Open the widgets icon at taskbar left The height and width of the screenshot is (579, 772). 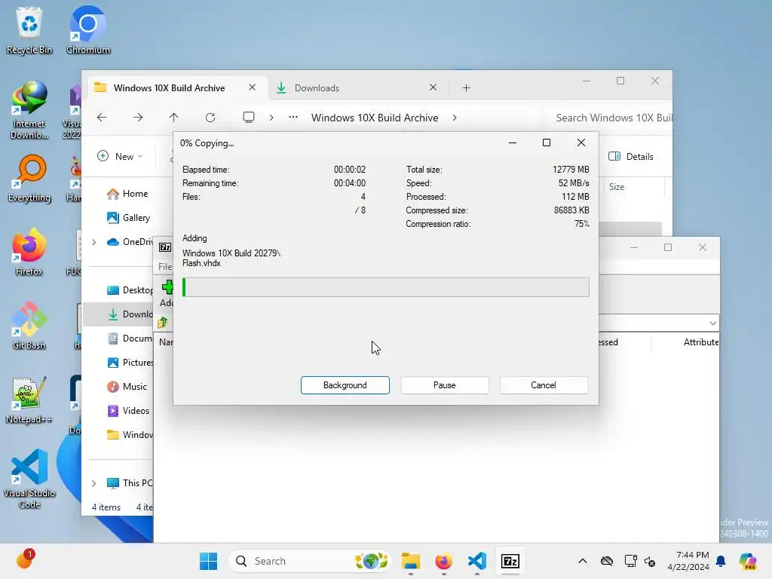tap(25, 560)
